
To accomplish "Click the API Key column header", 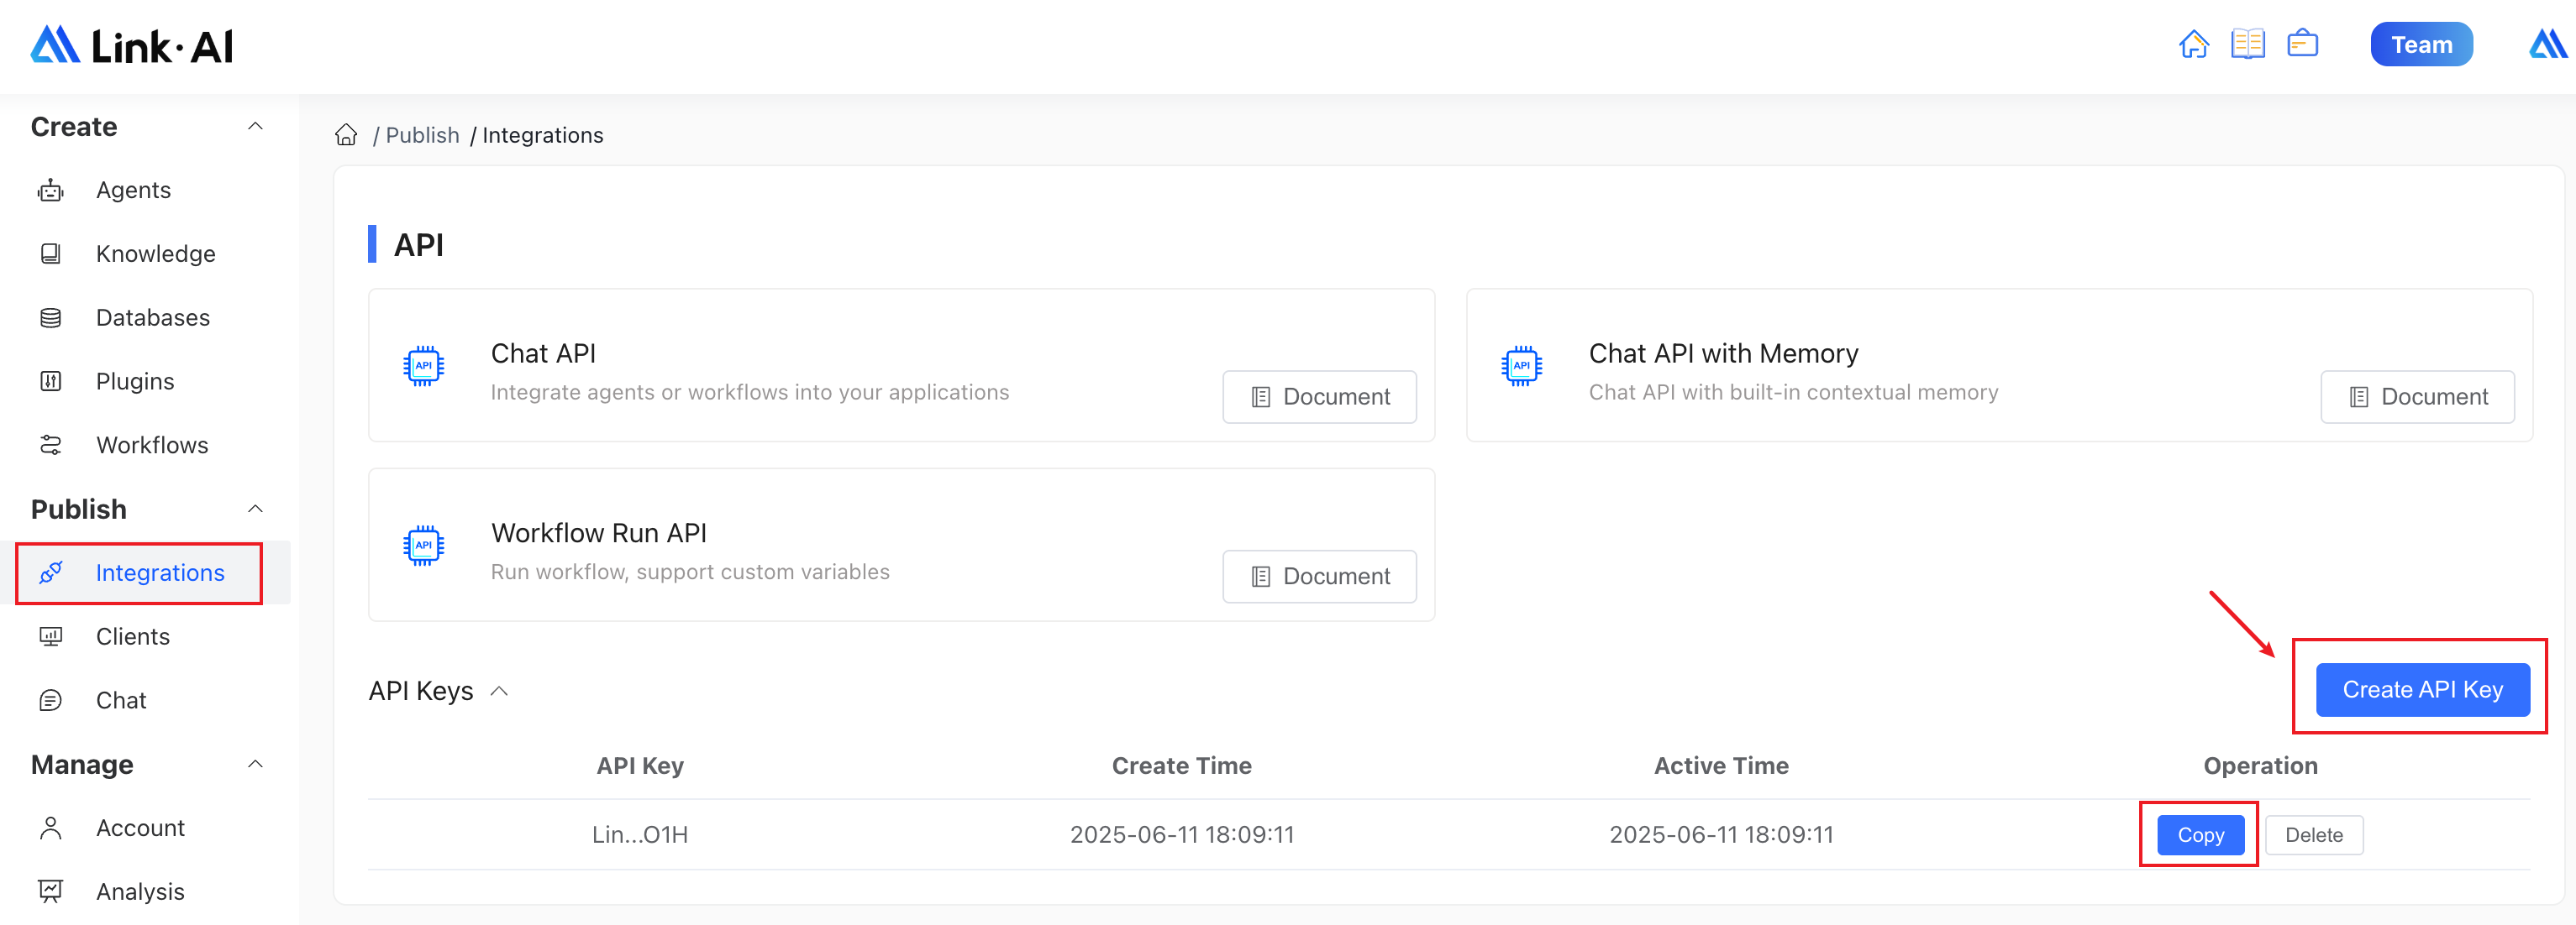I will click(640, 766).
